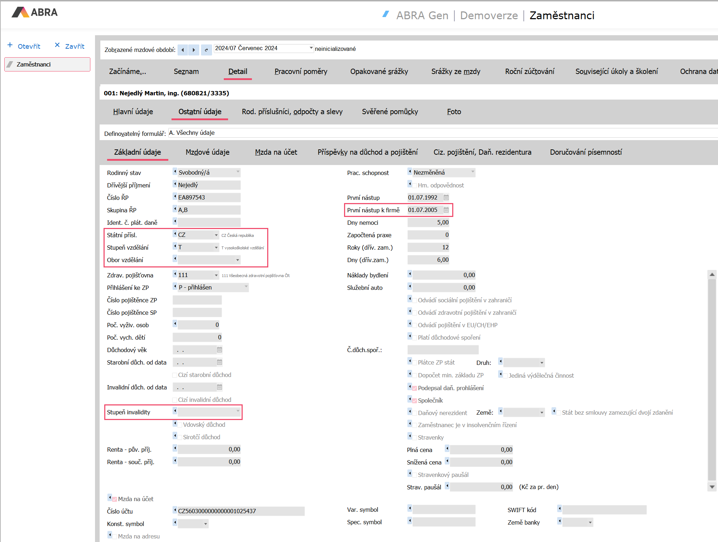Open calendar for První nástup k firmě

coord(446,210)
